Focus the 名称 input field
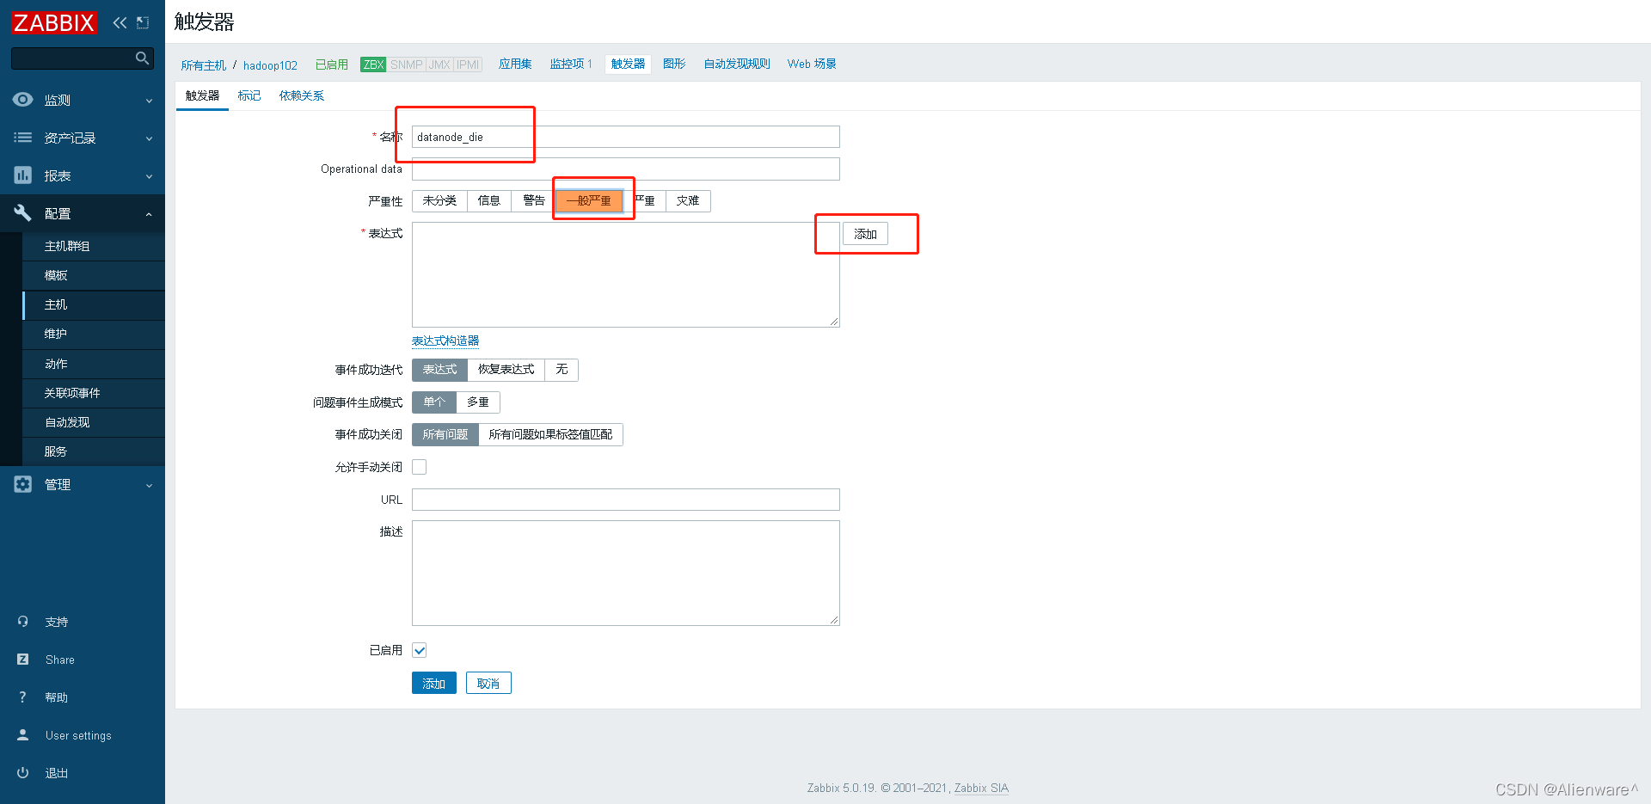 point(626,137)
